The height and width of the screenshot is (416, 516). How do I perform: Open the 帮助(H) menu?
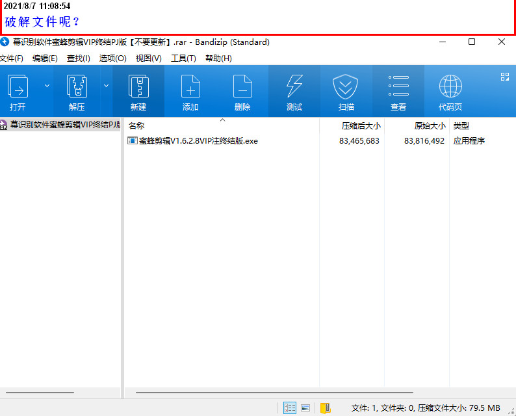[218, 58]
